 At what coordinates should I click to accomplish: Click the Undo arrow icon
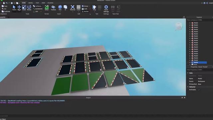coord(7,3)
